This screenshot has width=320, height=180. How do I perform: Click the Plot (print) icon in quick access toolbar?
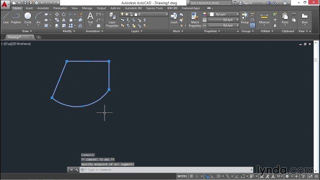[36, 3]
